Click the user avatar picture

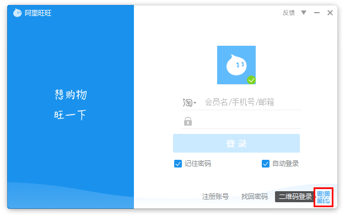coord(236,65)
